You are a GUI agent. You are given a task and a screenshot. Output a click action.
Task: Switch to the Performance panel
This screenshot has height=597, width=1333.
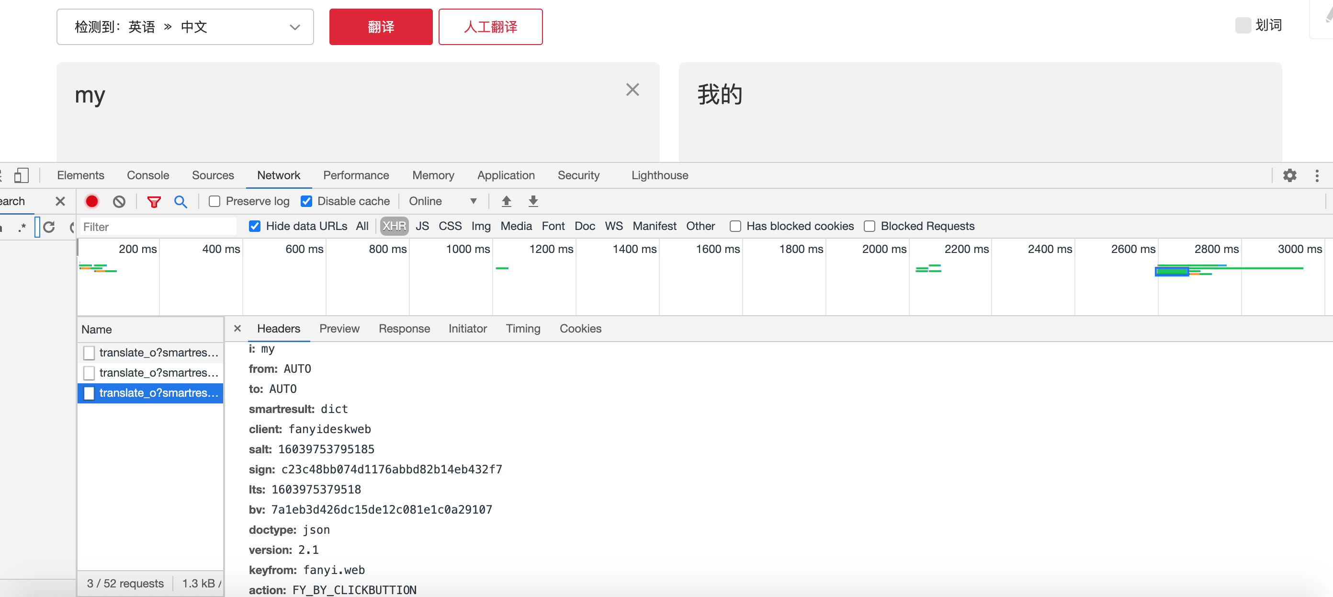pyautogui.click(x=356, y=175)
